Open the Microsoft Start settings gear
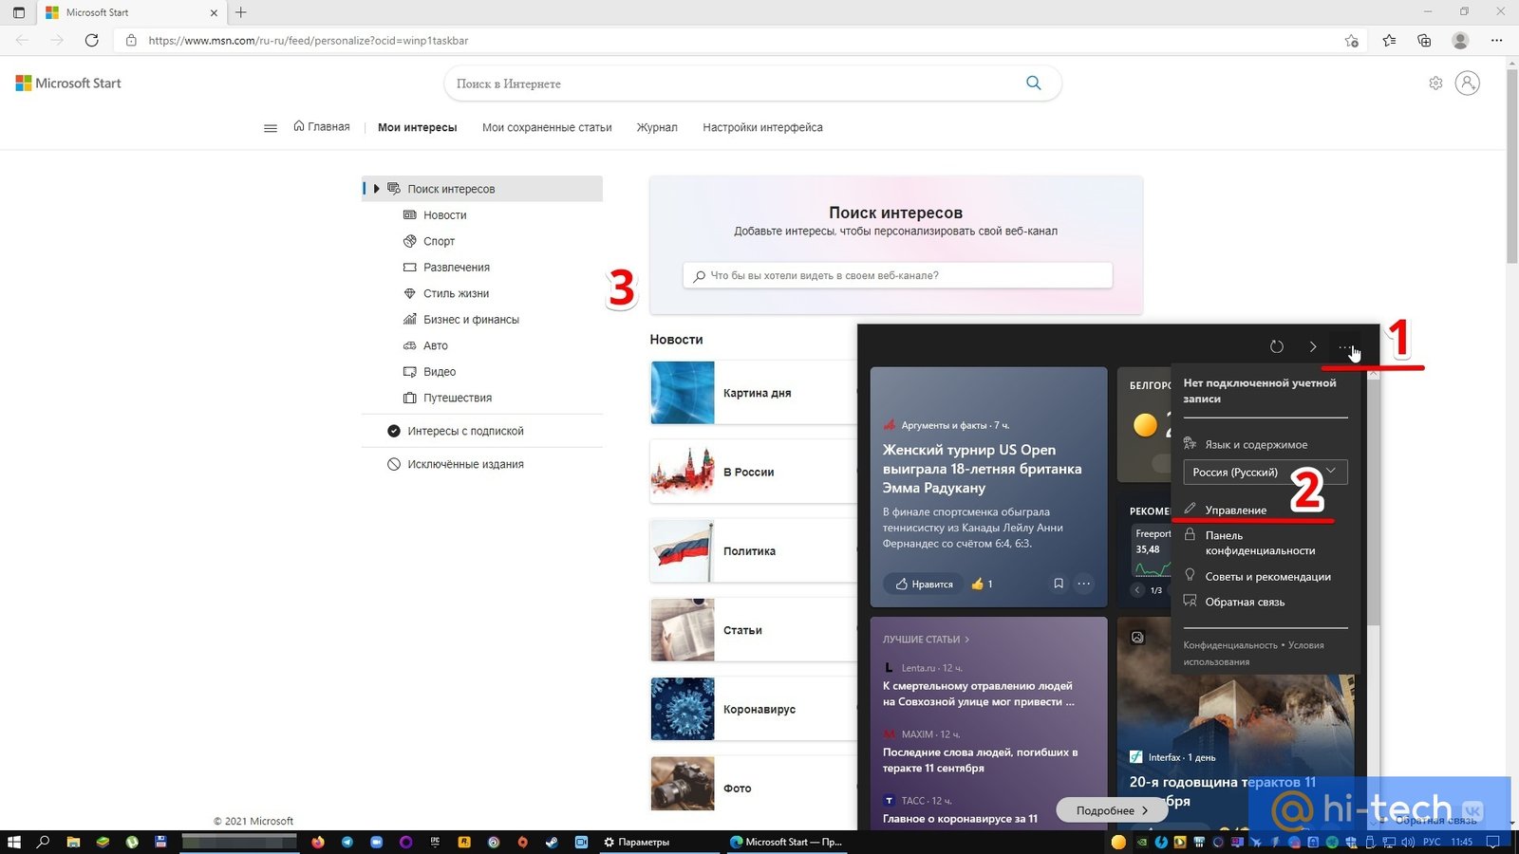 [x=1435, y=83]
